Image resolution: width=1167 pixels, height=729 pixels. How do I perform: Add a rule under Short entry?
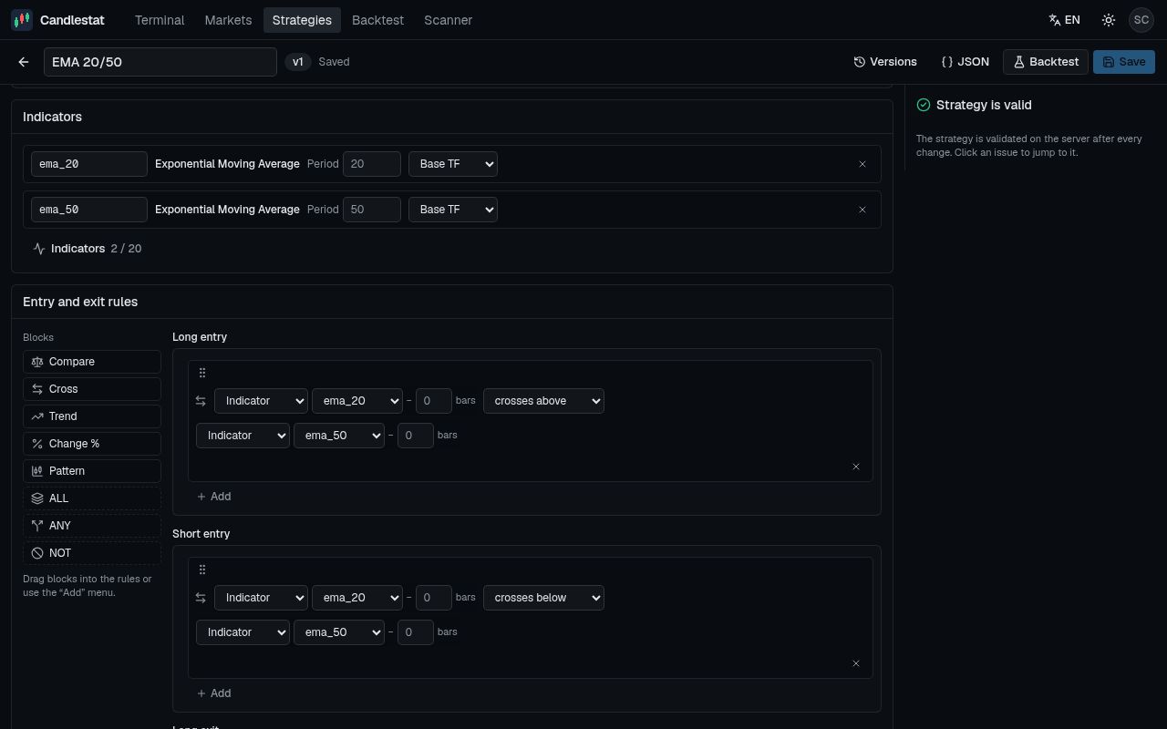214,693
